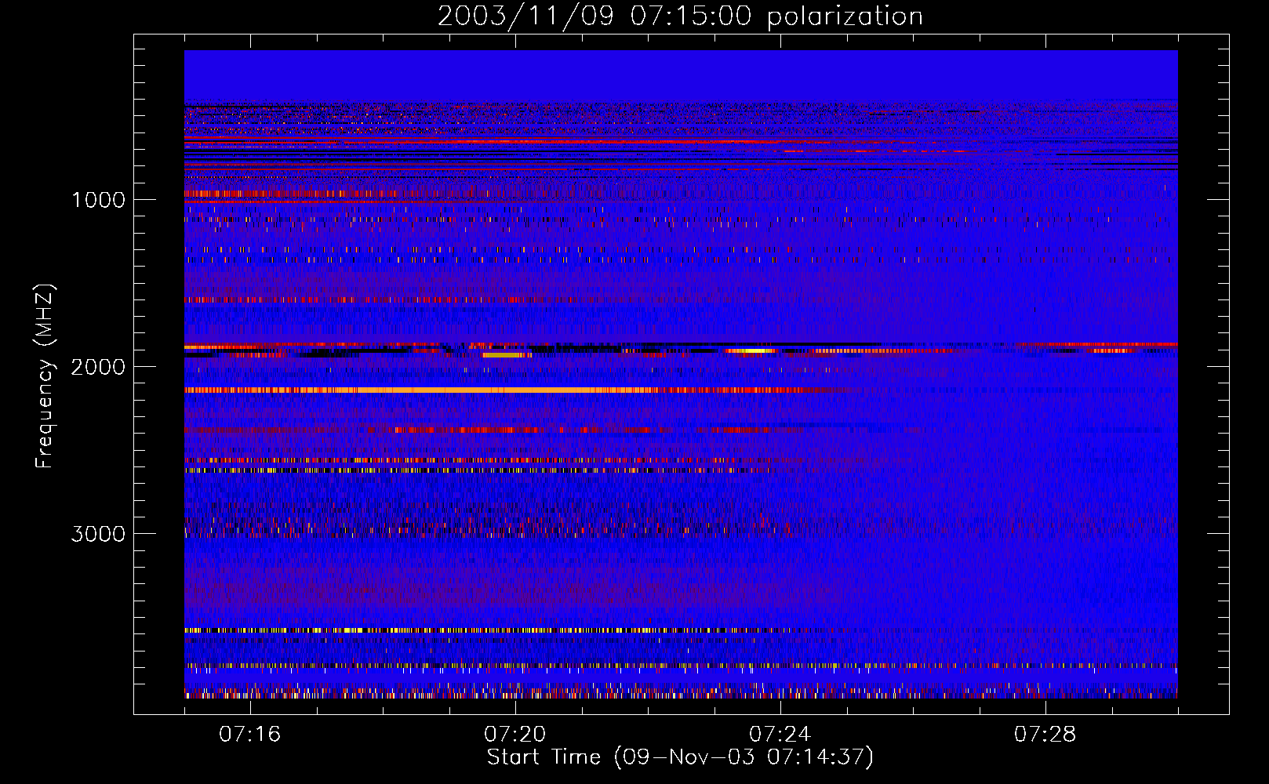The image size is (1269, 784).
Task: Click the "07:24" time tick label
Action: coord(780,735)
